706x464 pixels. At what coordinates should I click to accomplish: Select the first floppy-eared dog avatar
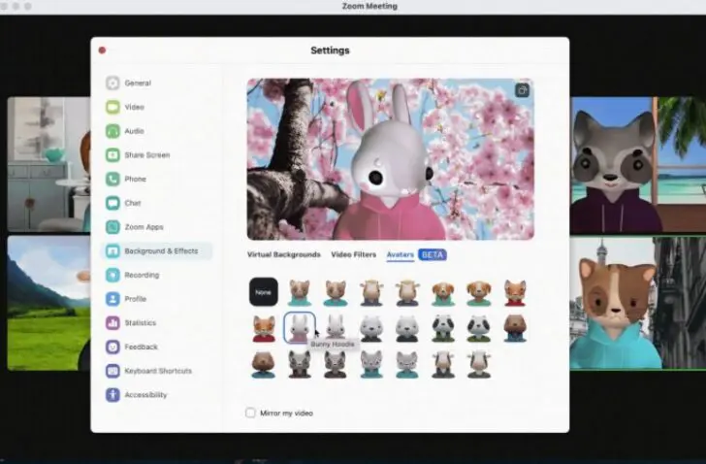coord(443,293)
